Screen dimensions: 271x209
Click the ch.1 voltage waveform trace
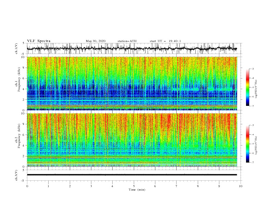(132, 48)
